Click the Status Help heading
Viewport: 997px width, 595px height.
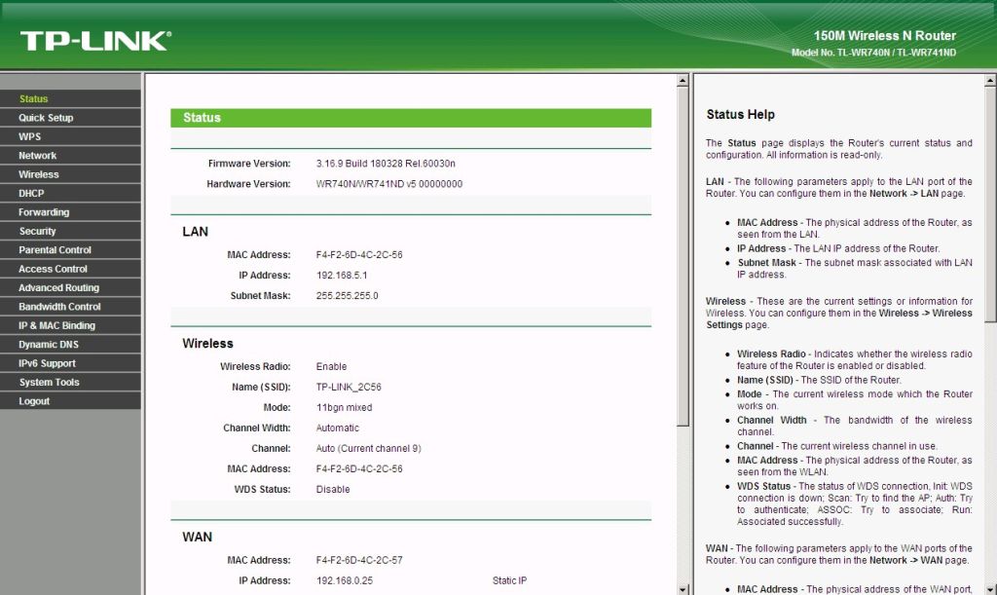[x=740, y=115]
